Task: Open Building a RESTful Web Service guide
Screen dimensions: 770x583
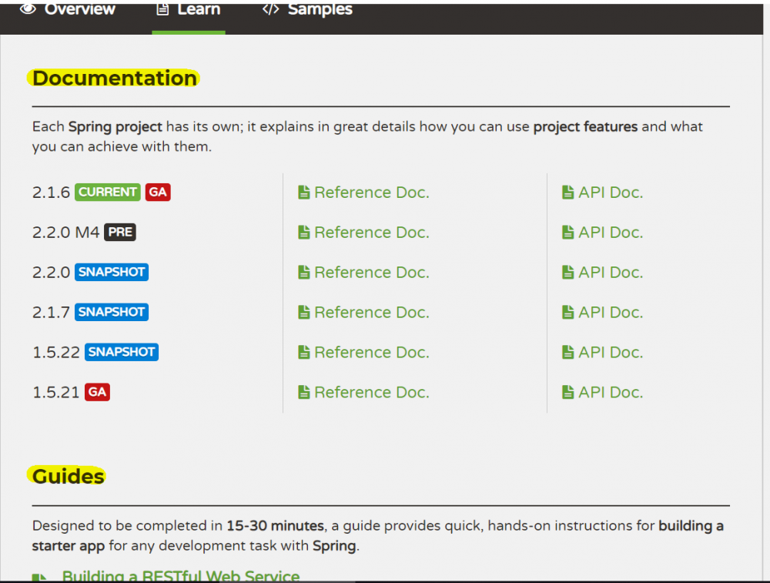Action: 181,575
